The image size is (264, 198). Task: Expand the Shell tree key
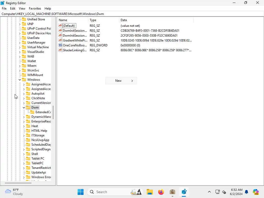coord(24,154)
